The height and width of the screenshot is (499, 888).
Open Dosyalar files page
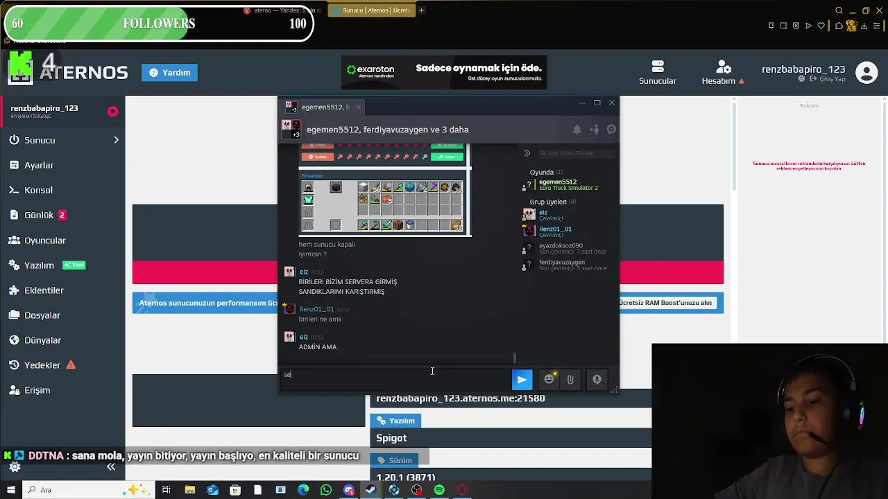point(42,315)
